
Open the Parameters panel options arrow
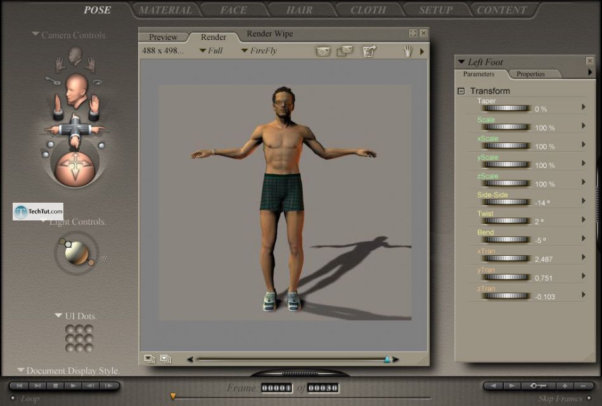[x=590, y=72]
